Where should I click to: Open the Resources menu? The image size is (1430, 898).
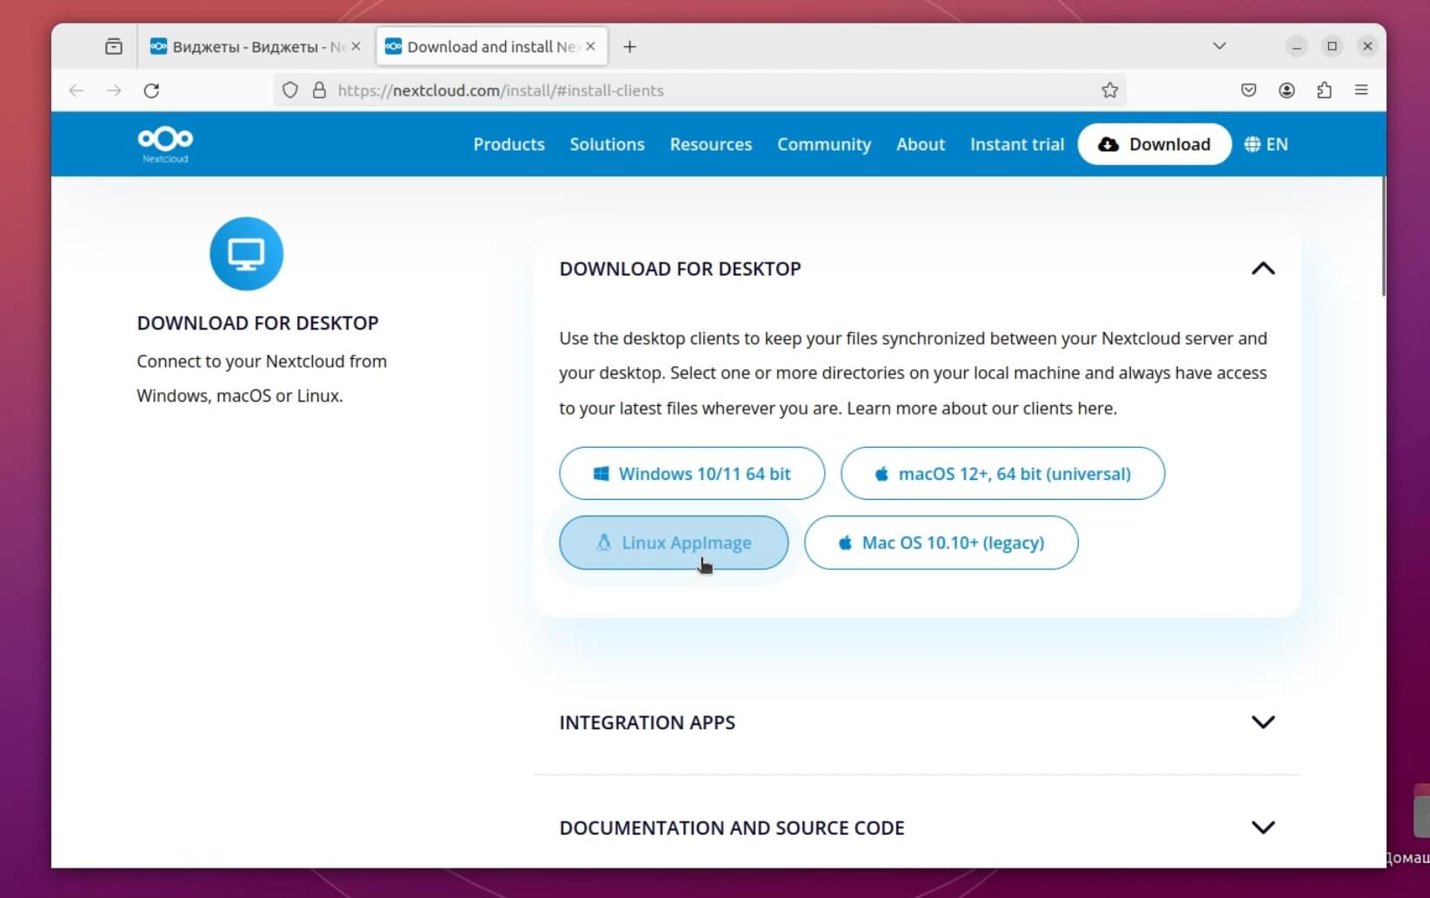point(711,144)
